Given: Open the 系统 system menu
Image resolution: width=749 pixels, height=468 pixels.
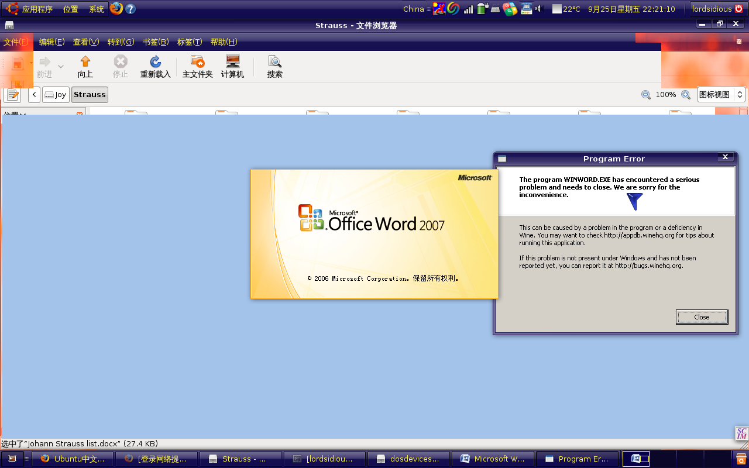Looking at the screenshot, I should click(x=97, y=9).
